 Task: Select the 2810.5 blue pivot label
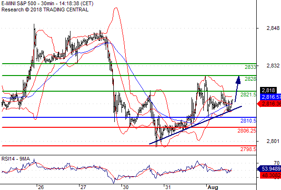click(x=249, y=121)
